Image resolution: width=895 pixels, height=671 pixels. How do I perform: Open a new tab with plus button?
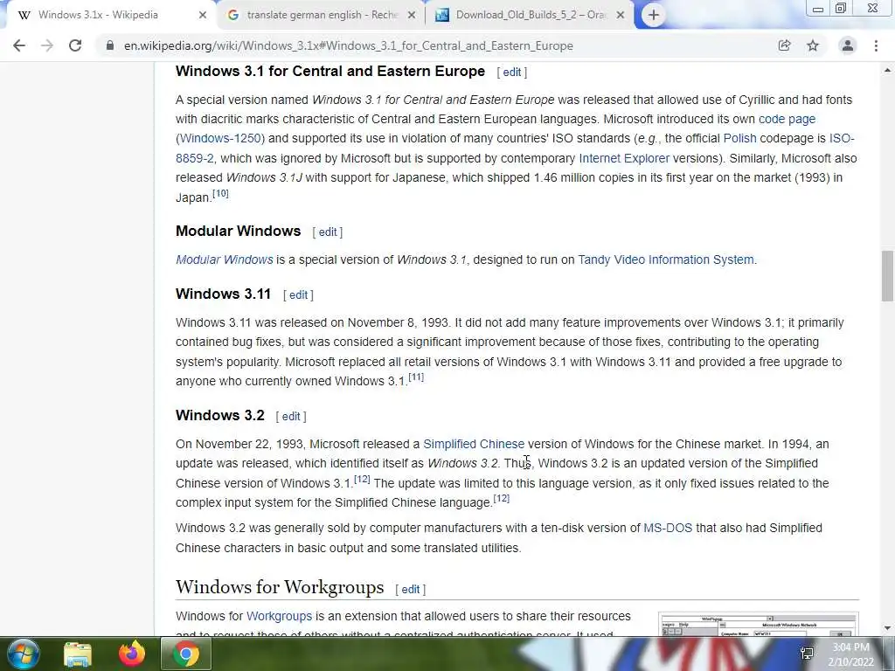tap(654, 15)
